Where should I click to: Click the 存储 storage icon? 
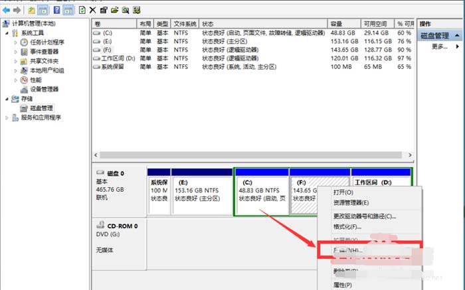click(x=15, y=99)
